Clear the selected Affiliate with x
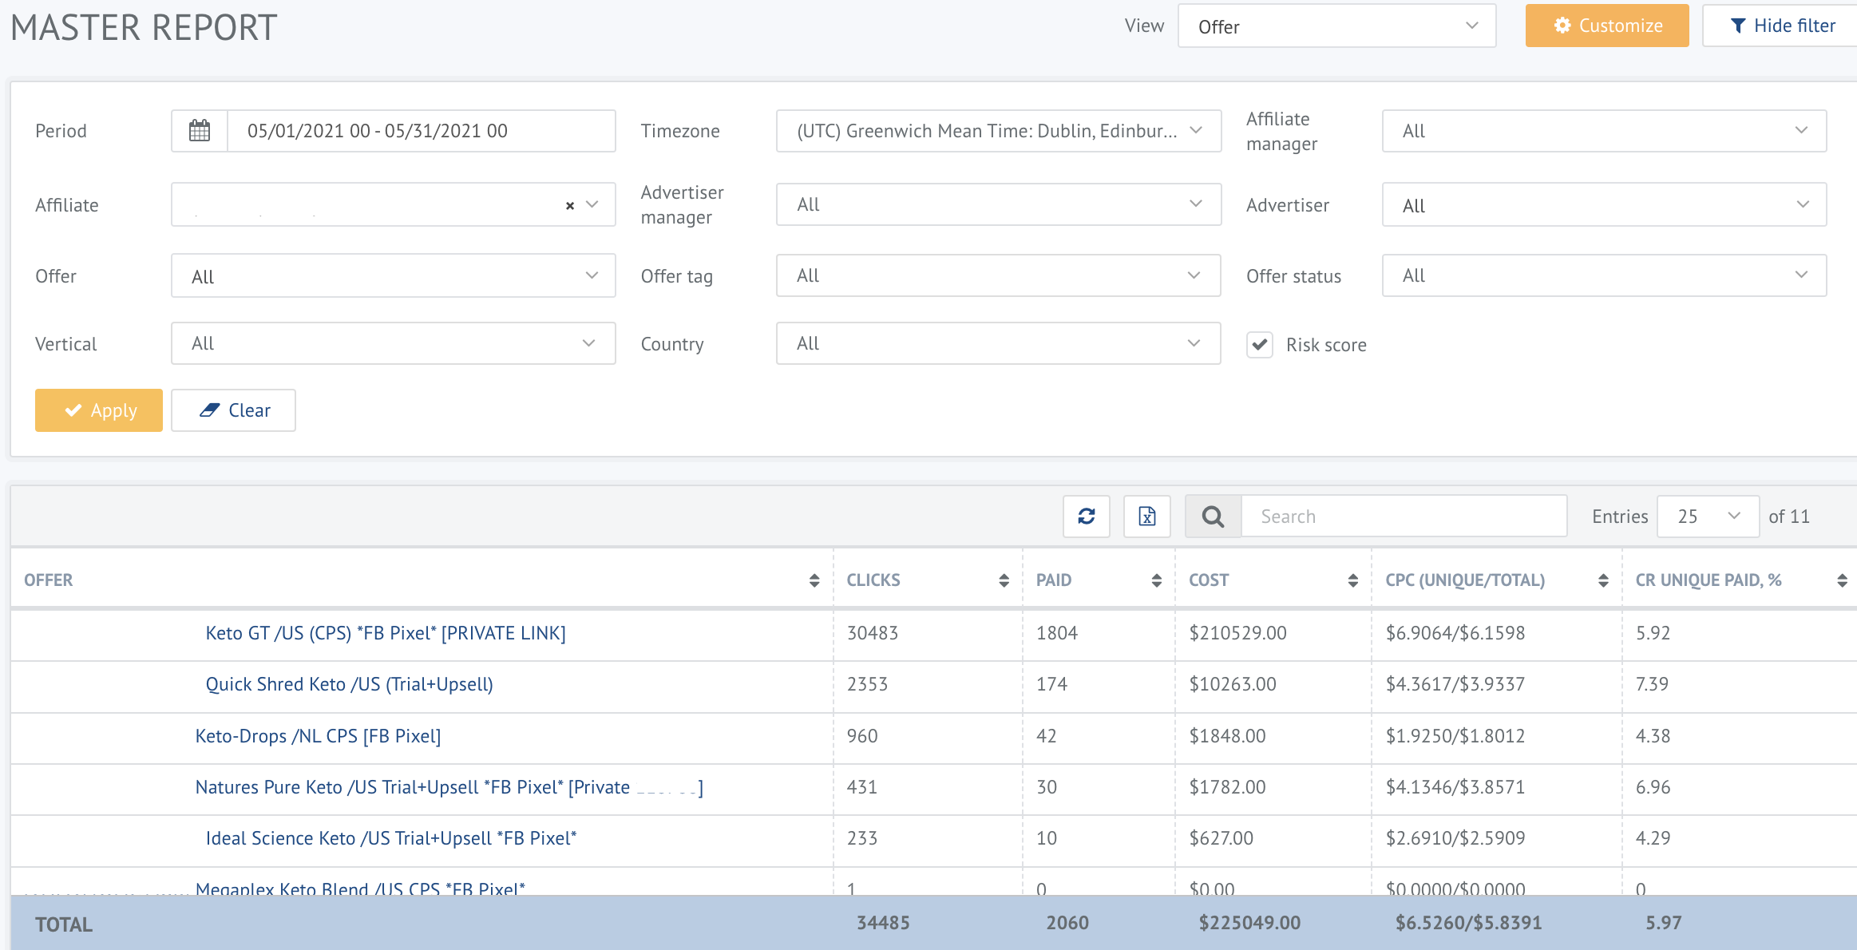This screenshot has width=1857, height=950. pyautogui.click(x=570, y=205)
